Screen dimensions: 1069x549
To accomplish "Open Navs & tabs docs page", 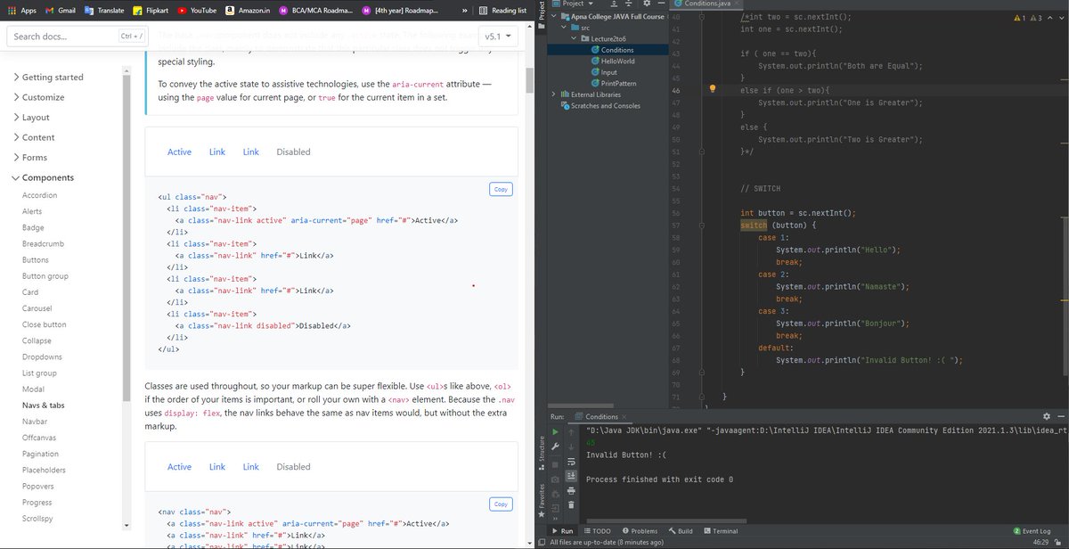I will tap(43, 405).
